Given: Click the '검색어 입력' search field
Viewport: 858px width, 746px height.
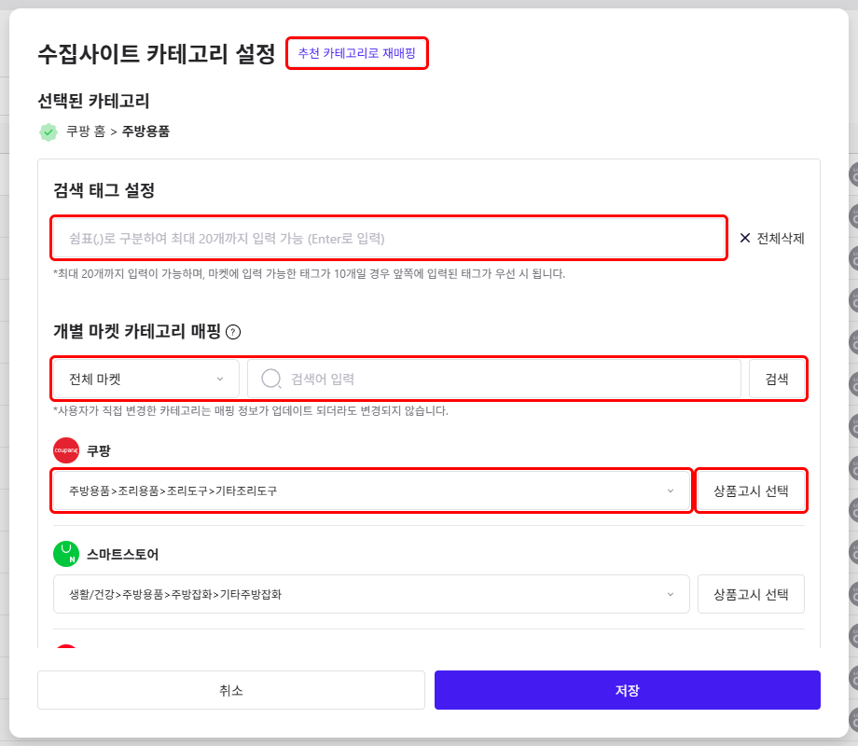Looking at the screenshot, I should 494,379.
